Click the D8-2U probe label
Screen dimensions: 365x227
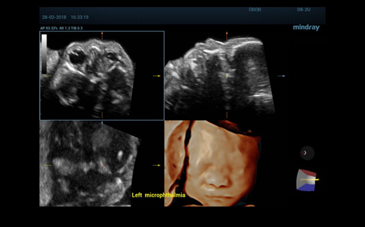point(303,9)
